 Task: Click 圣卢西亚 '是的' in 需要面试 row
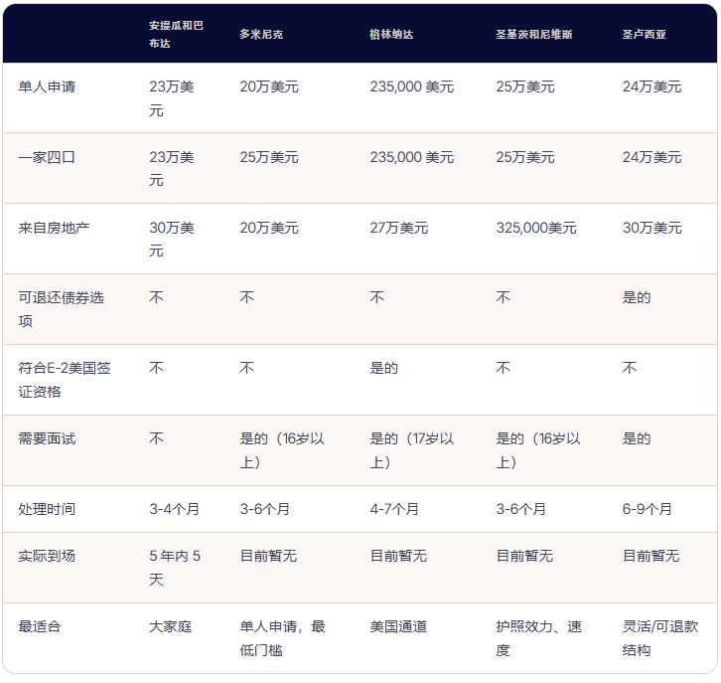coord(637,438)
